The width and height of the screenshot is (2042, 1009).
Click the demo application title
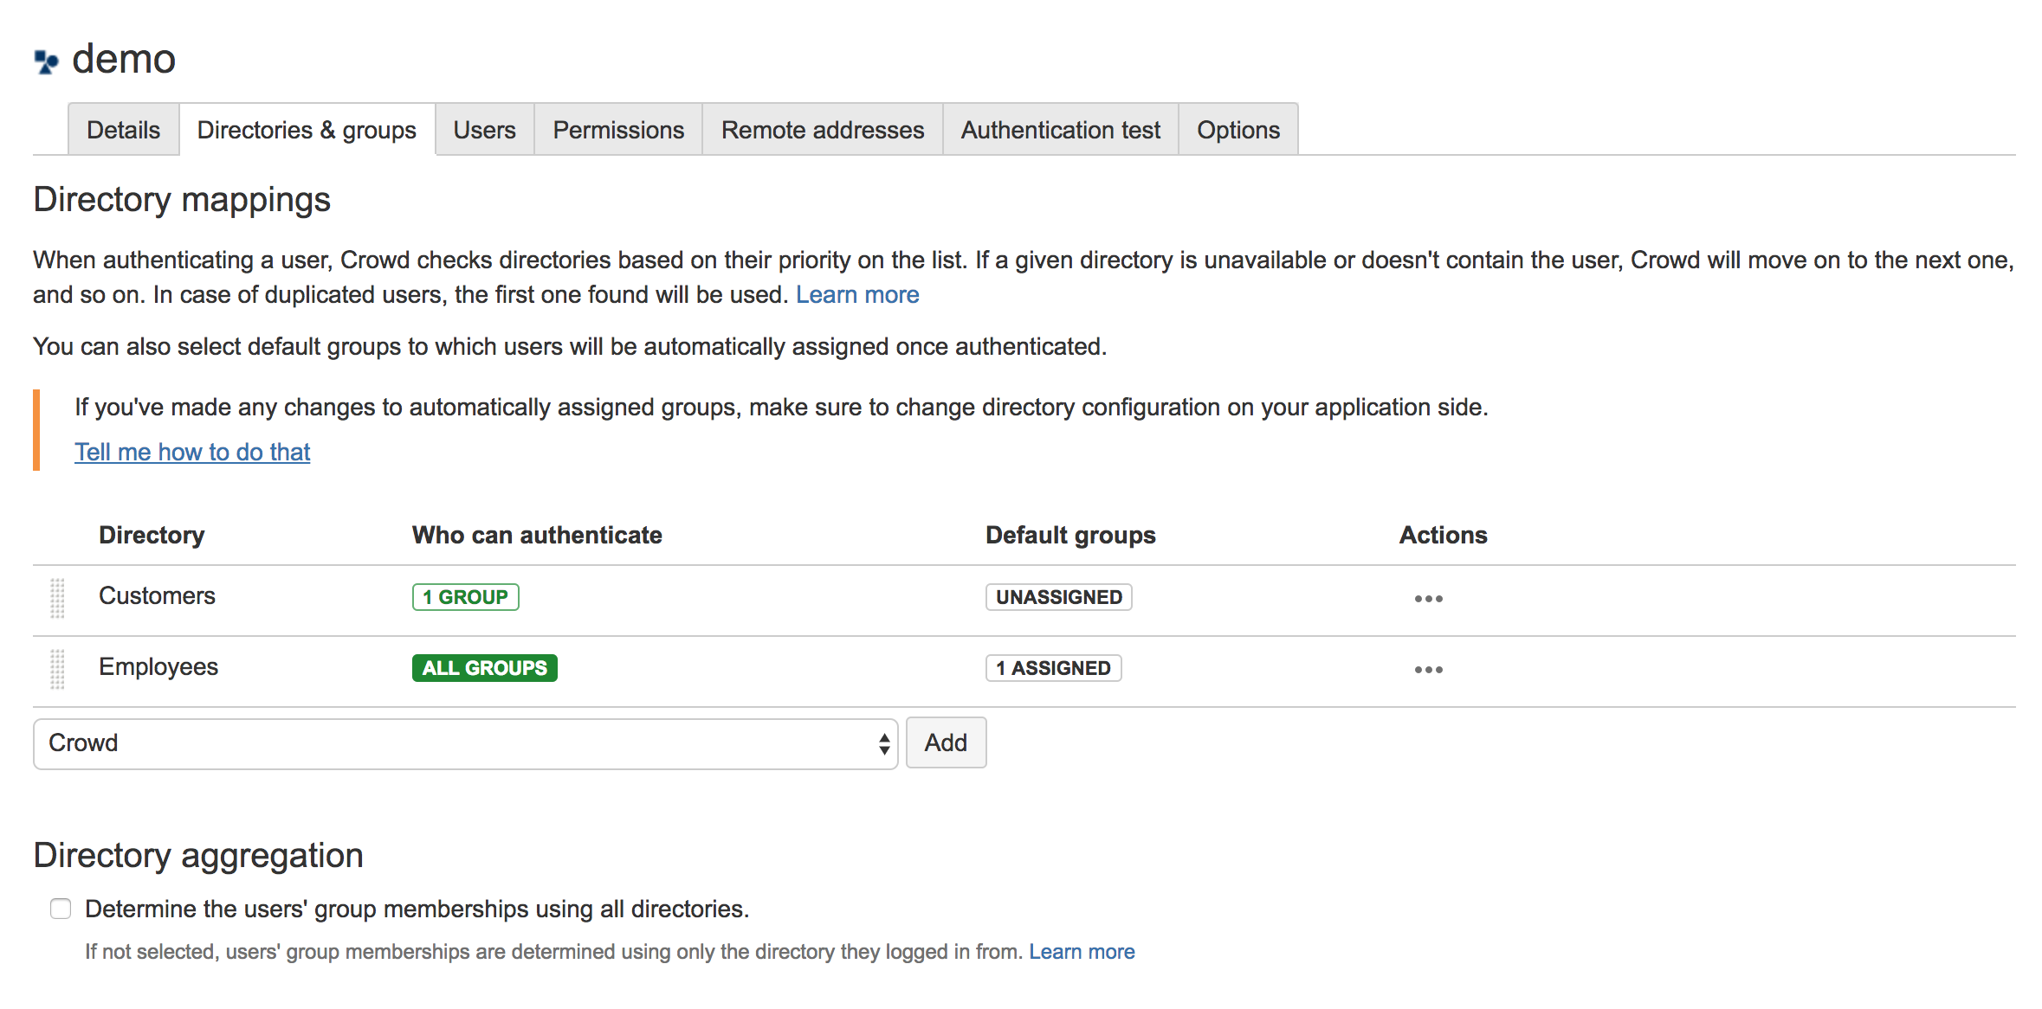(124, 59)
